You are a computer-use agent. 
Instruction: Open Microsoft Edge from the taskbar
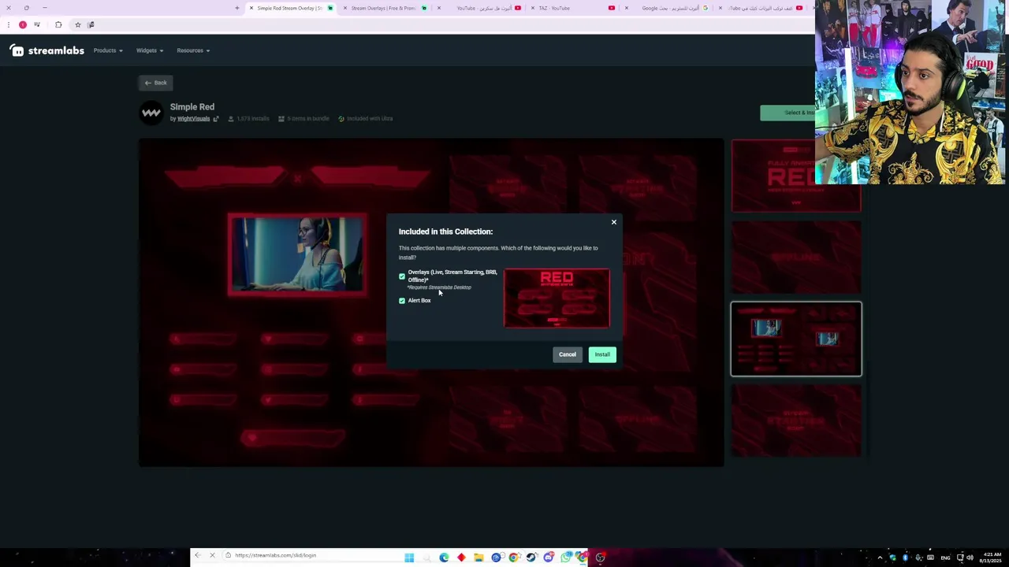point(444,558)
